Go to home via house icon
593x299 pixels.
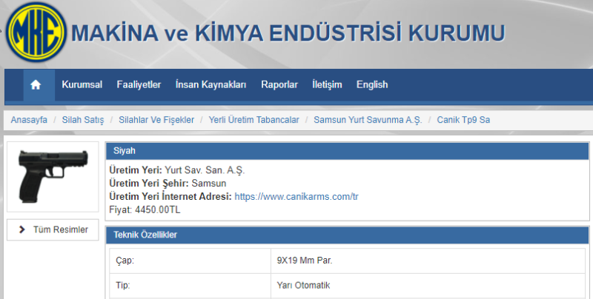(x=36, y=84)
